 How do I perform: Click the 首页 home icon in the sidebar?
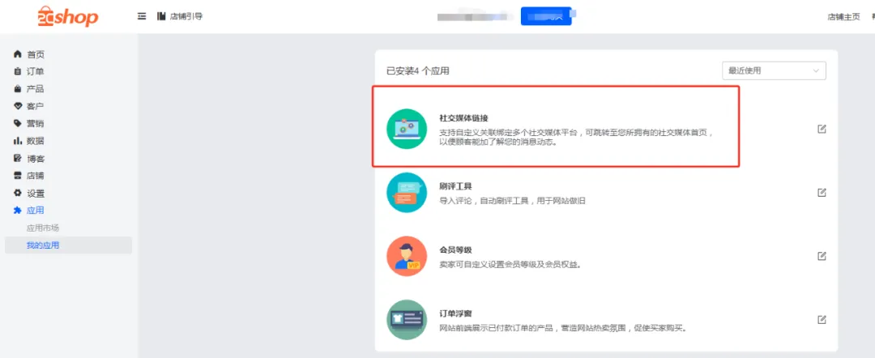tap(18, 54)
